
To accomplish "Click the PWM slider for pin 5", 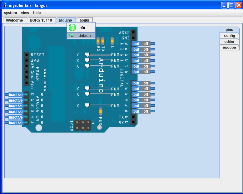I will [x=98, y=94].
